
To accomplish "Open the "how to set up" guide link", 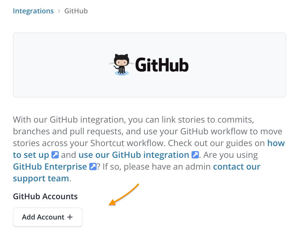I will click(31, 155).
